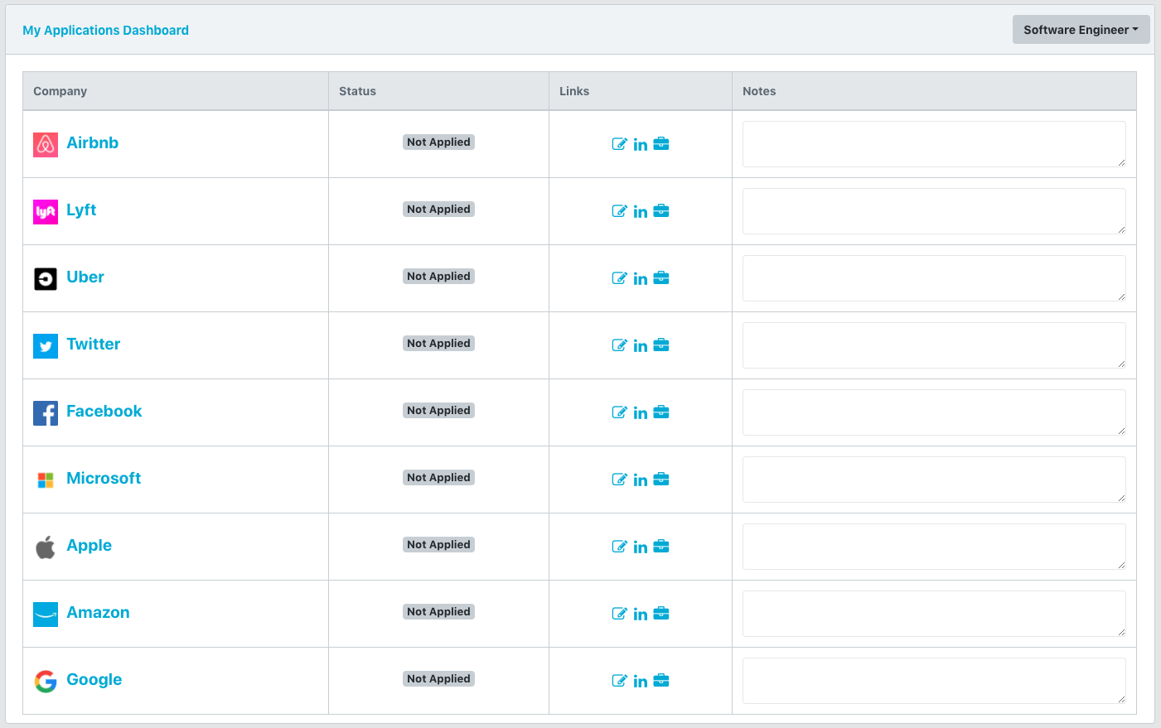Click the briefcase jobs icon for Lyft
This screenshot has height=728, width=1161.
[661, 211]
